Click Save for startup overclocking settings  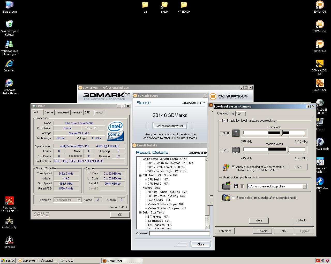pos(298,167)
